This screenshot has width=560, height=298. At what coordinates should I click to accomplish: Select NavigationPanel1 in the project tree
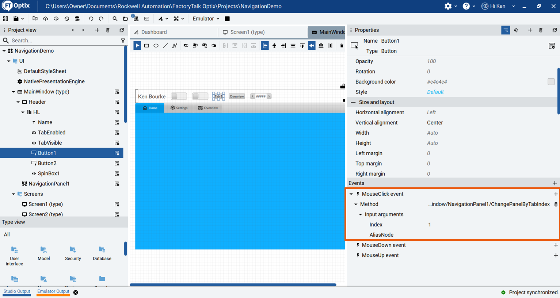coord(49,184)
